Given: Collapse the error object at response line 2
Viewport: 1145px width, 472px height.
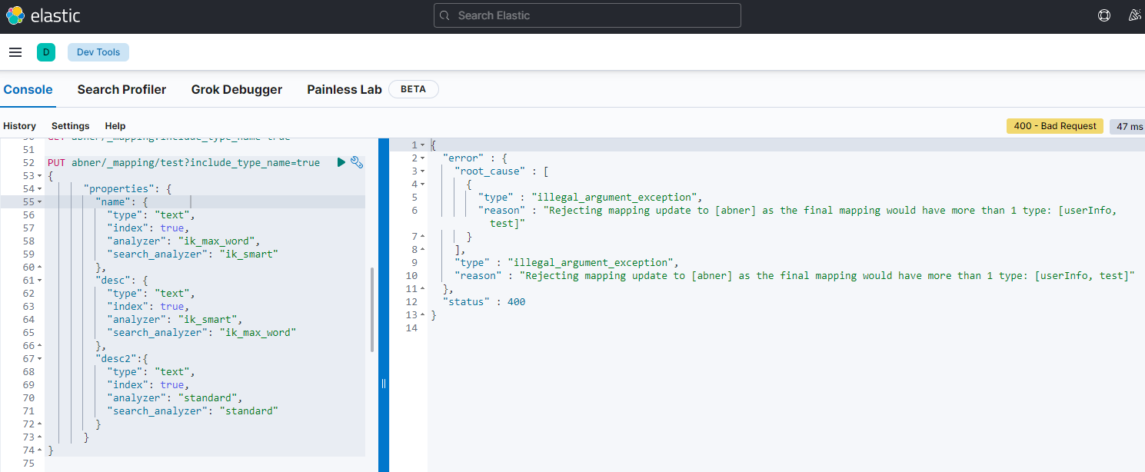Looking at the screenshot, I should (x=423, y=158).
